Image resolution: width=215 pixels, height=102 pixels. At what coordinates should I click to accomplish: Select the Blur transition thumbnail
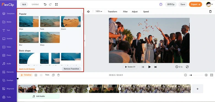(29, 37)
